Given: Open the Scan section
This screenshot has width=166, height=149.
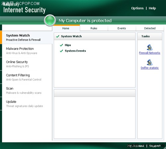Looking at the screenshot, I should [x=27, y=90].
